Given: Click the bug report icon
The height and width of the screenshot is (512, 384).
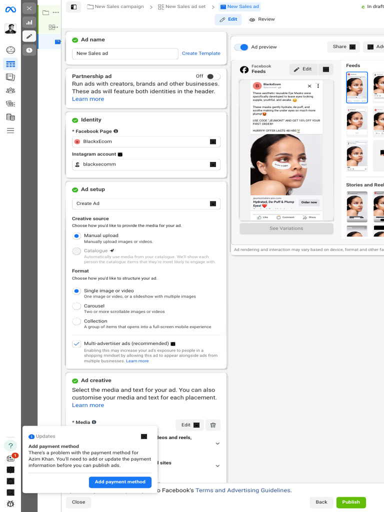Looking at the screenshot, I should (x=10, y=504).
